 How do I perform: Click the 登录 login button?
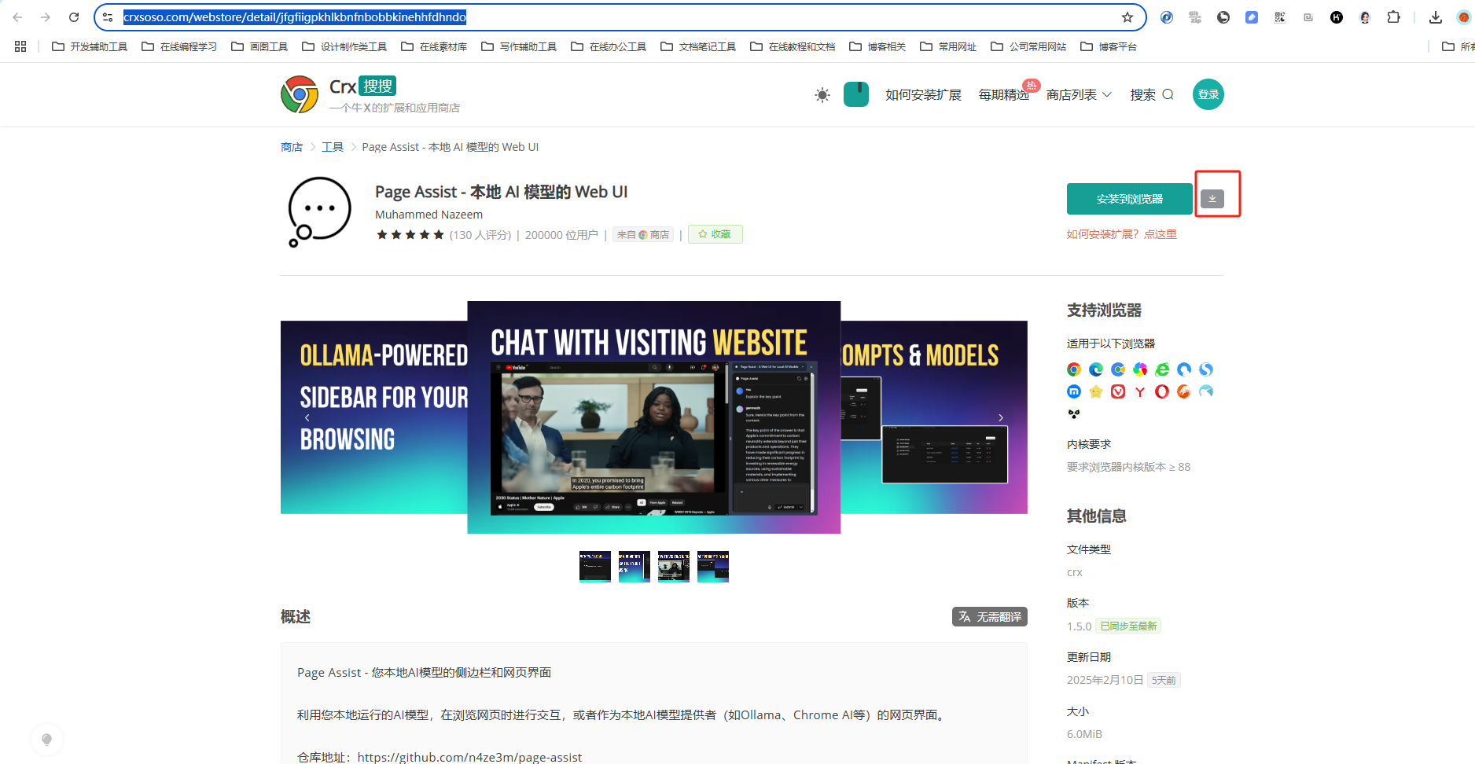coord(1208,94)
